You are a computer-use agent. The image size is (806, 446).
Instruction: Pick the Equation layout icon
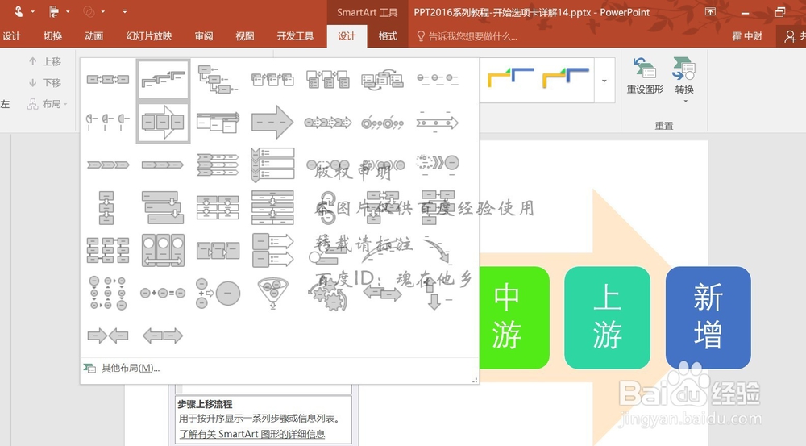click(163, 293)
